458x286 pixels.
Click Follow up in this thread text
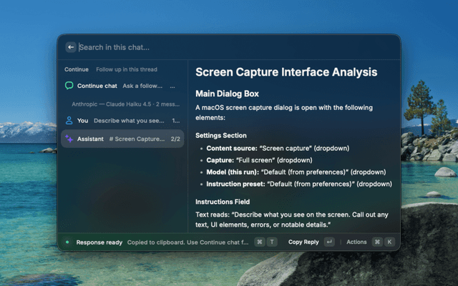pos(127,69)
